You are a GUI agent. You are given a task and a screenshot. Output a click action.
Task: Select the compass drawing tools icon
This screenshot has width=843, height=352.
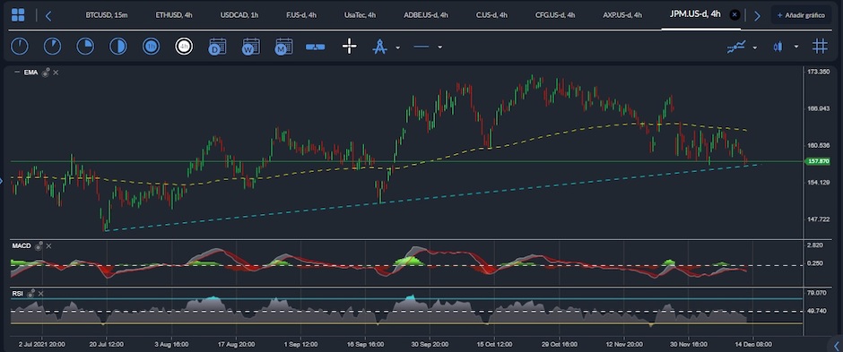(380, 47)
